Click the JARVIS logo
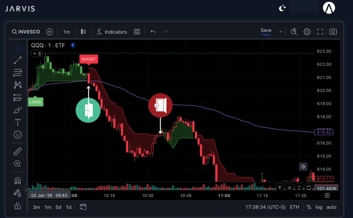The image size is (353, 218). (20, 9)
